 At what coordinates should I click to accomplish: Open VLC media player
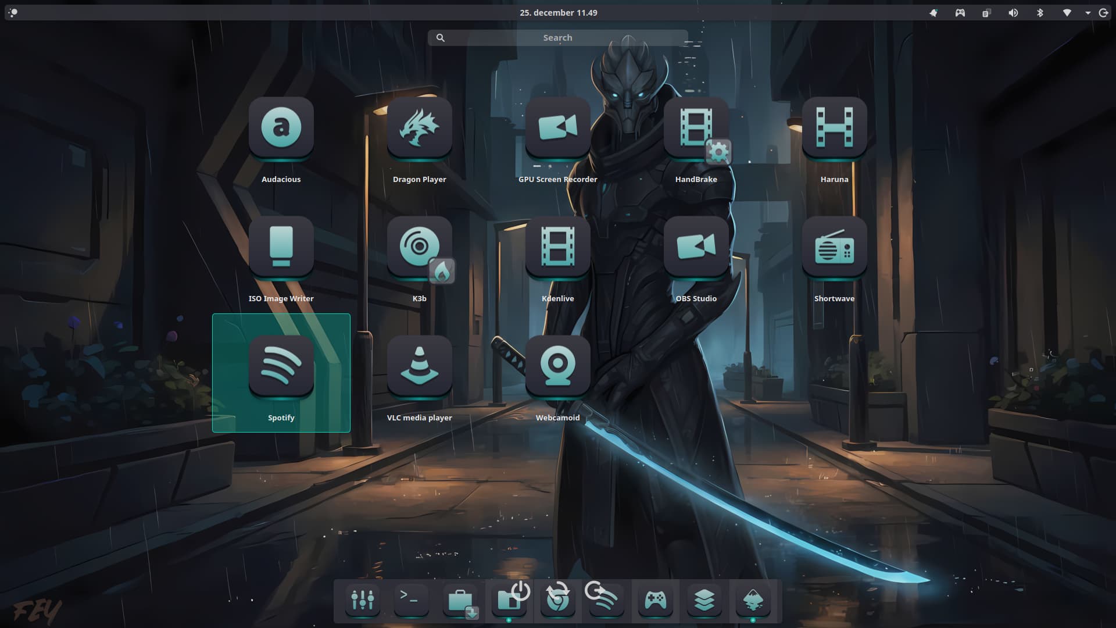[x=419, y=366]
